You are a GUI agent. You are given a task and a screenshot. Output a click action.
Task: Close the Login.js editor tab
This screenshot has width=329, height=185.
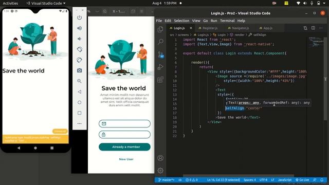[x=191, y=28]
